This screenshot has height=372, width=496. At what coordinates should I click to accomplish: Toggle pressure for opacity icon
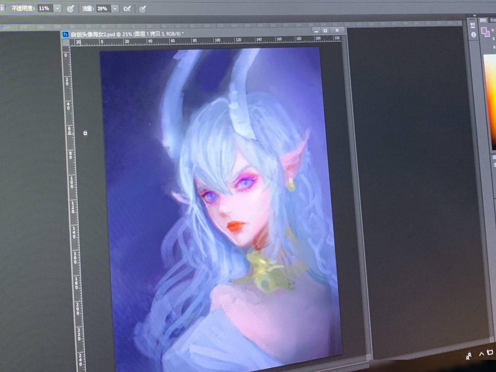[70, 8]
